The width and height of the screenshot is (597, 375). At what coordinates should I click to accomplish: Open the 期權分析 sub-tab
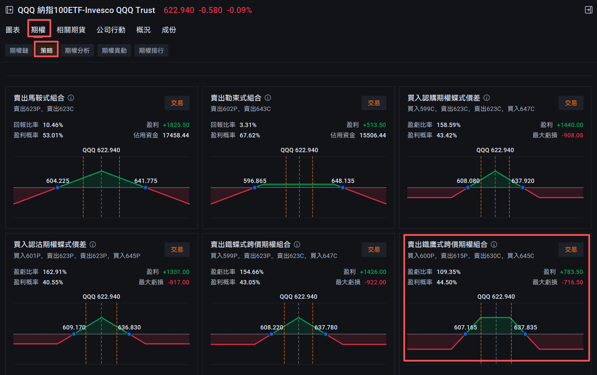[77, 51]
